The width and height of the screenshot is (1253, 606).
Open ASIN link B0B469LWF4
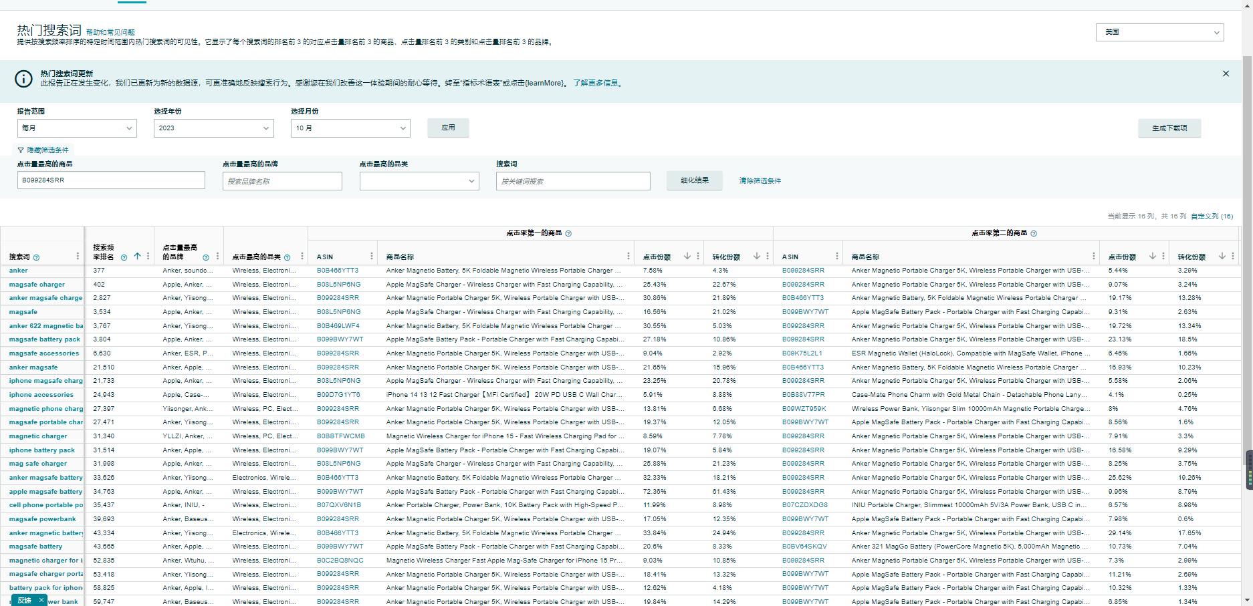[338, 326]
